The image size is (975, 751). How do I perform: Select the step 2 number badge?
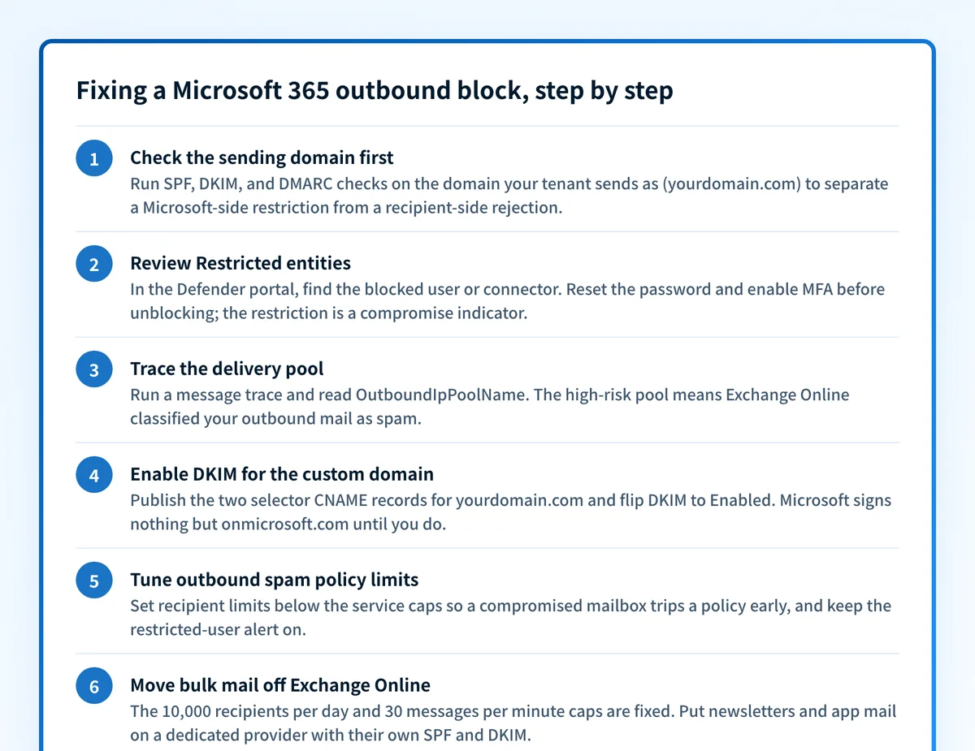point(94,265)
